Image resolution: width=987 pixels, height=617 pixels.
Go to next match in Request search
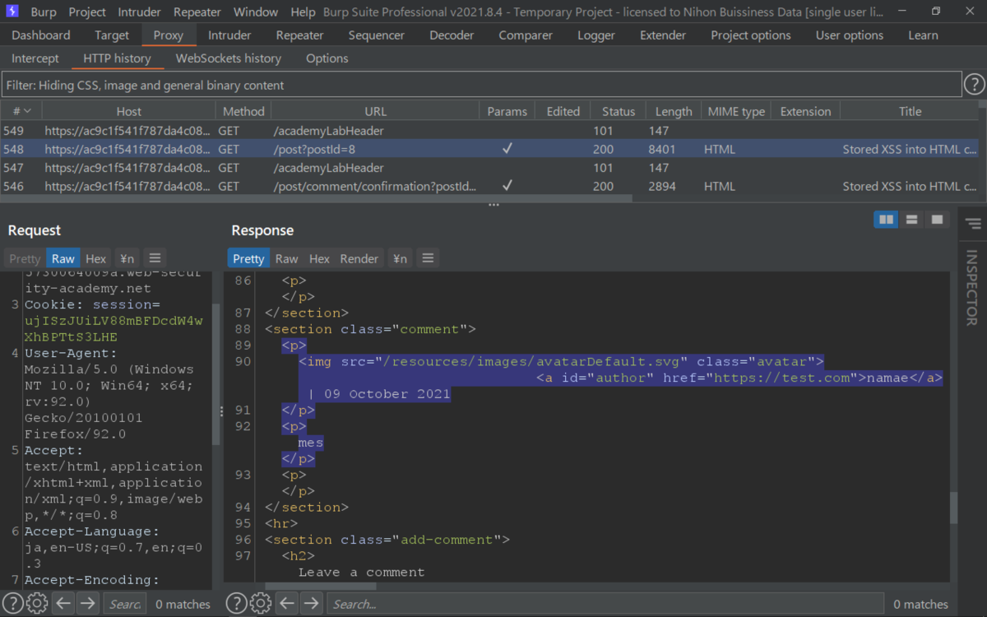pos(87,603)
